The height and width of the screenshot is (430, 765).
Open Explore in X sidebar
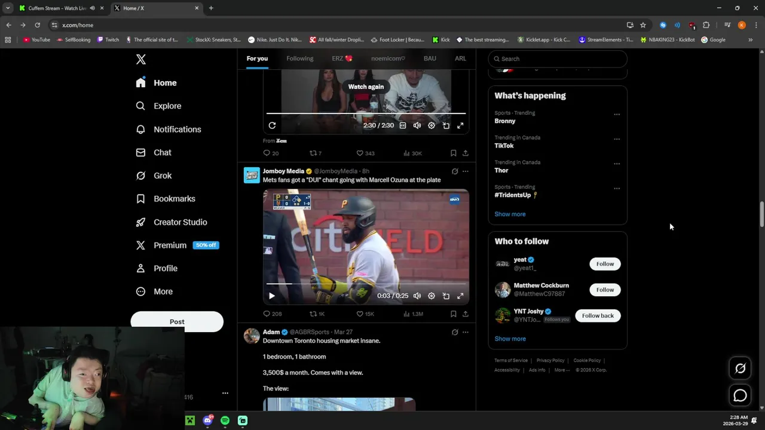click(158, 106)
